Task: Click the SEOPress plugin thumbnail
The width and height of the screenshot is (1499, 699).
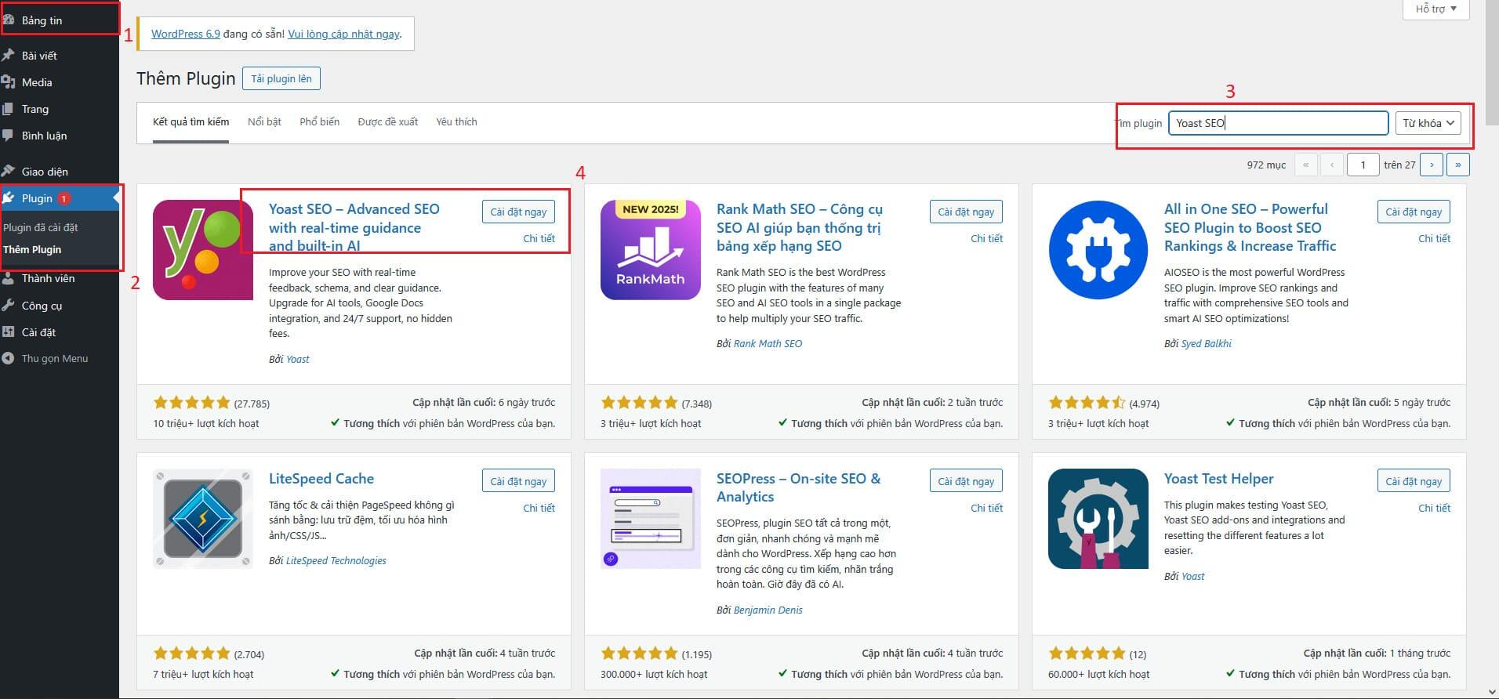Action: (x=651, y=519)
